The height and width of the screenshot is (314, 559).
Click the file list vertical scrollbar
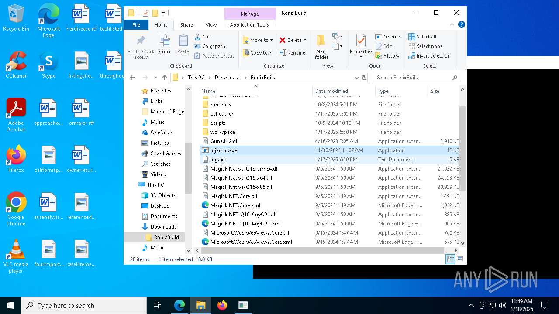point(463,147)
